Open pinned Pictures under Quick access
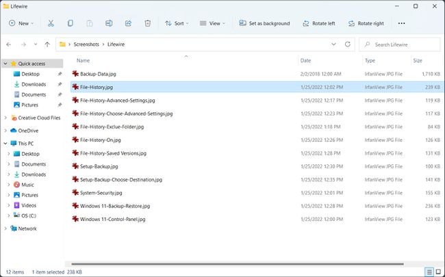The image size is (445, 277). tap(29, 105)
